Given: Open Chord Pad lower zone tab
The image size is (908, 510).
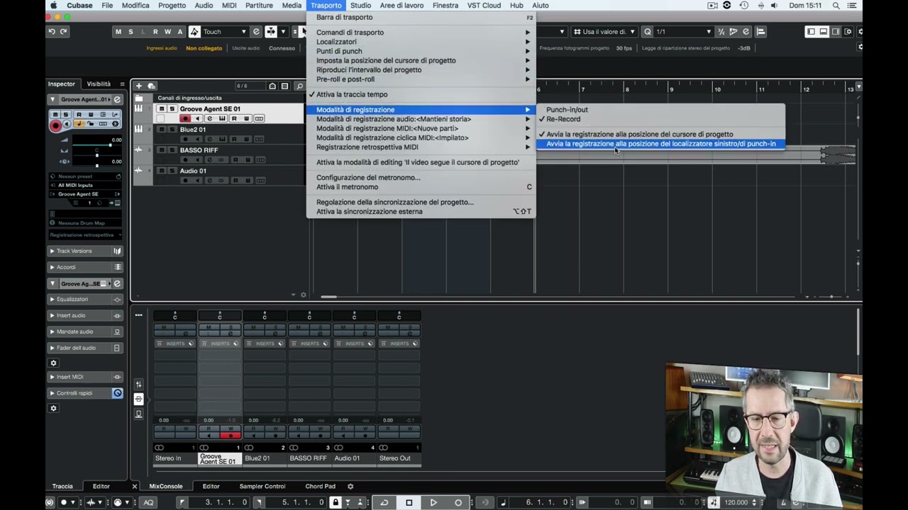Looking at the screenshot, I should [320, 487].
